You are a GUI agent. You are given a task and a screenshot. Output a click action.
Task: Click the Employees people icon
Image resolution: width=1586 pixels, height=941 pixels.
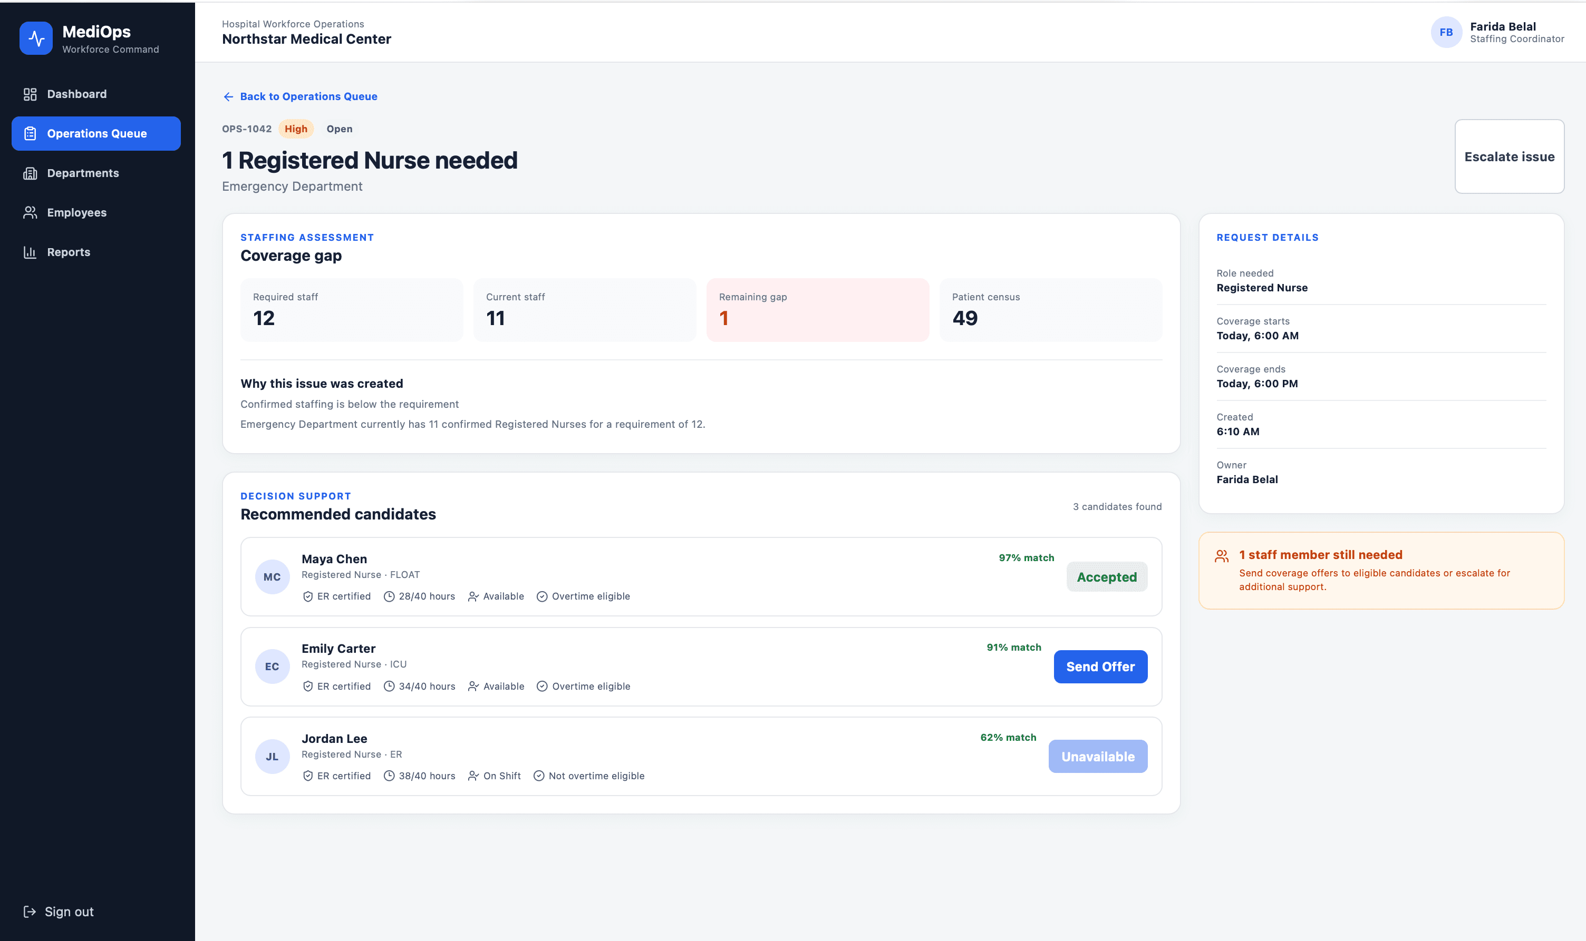tap(30, 212)
